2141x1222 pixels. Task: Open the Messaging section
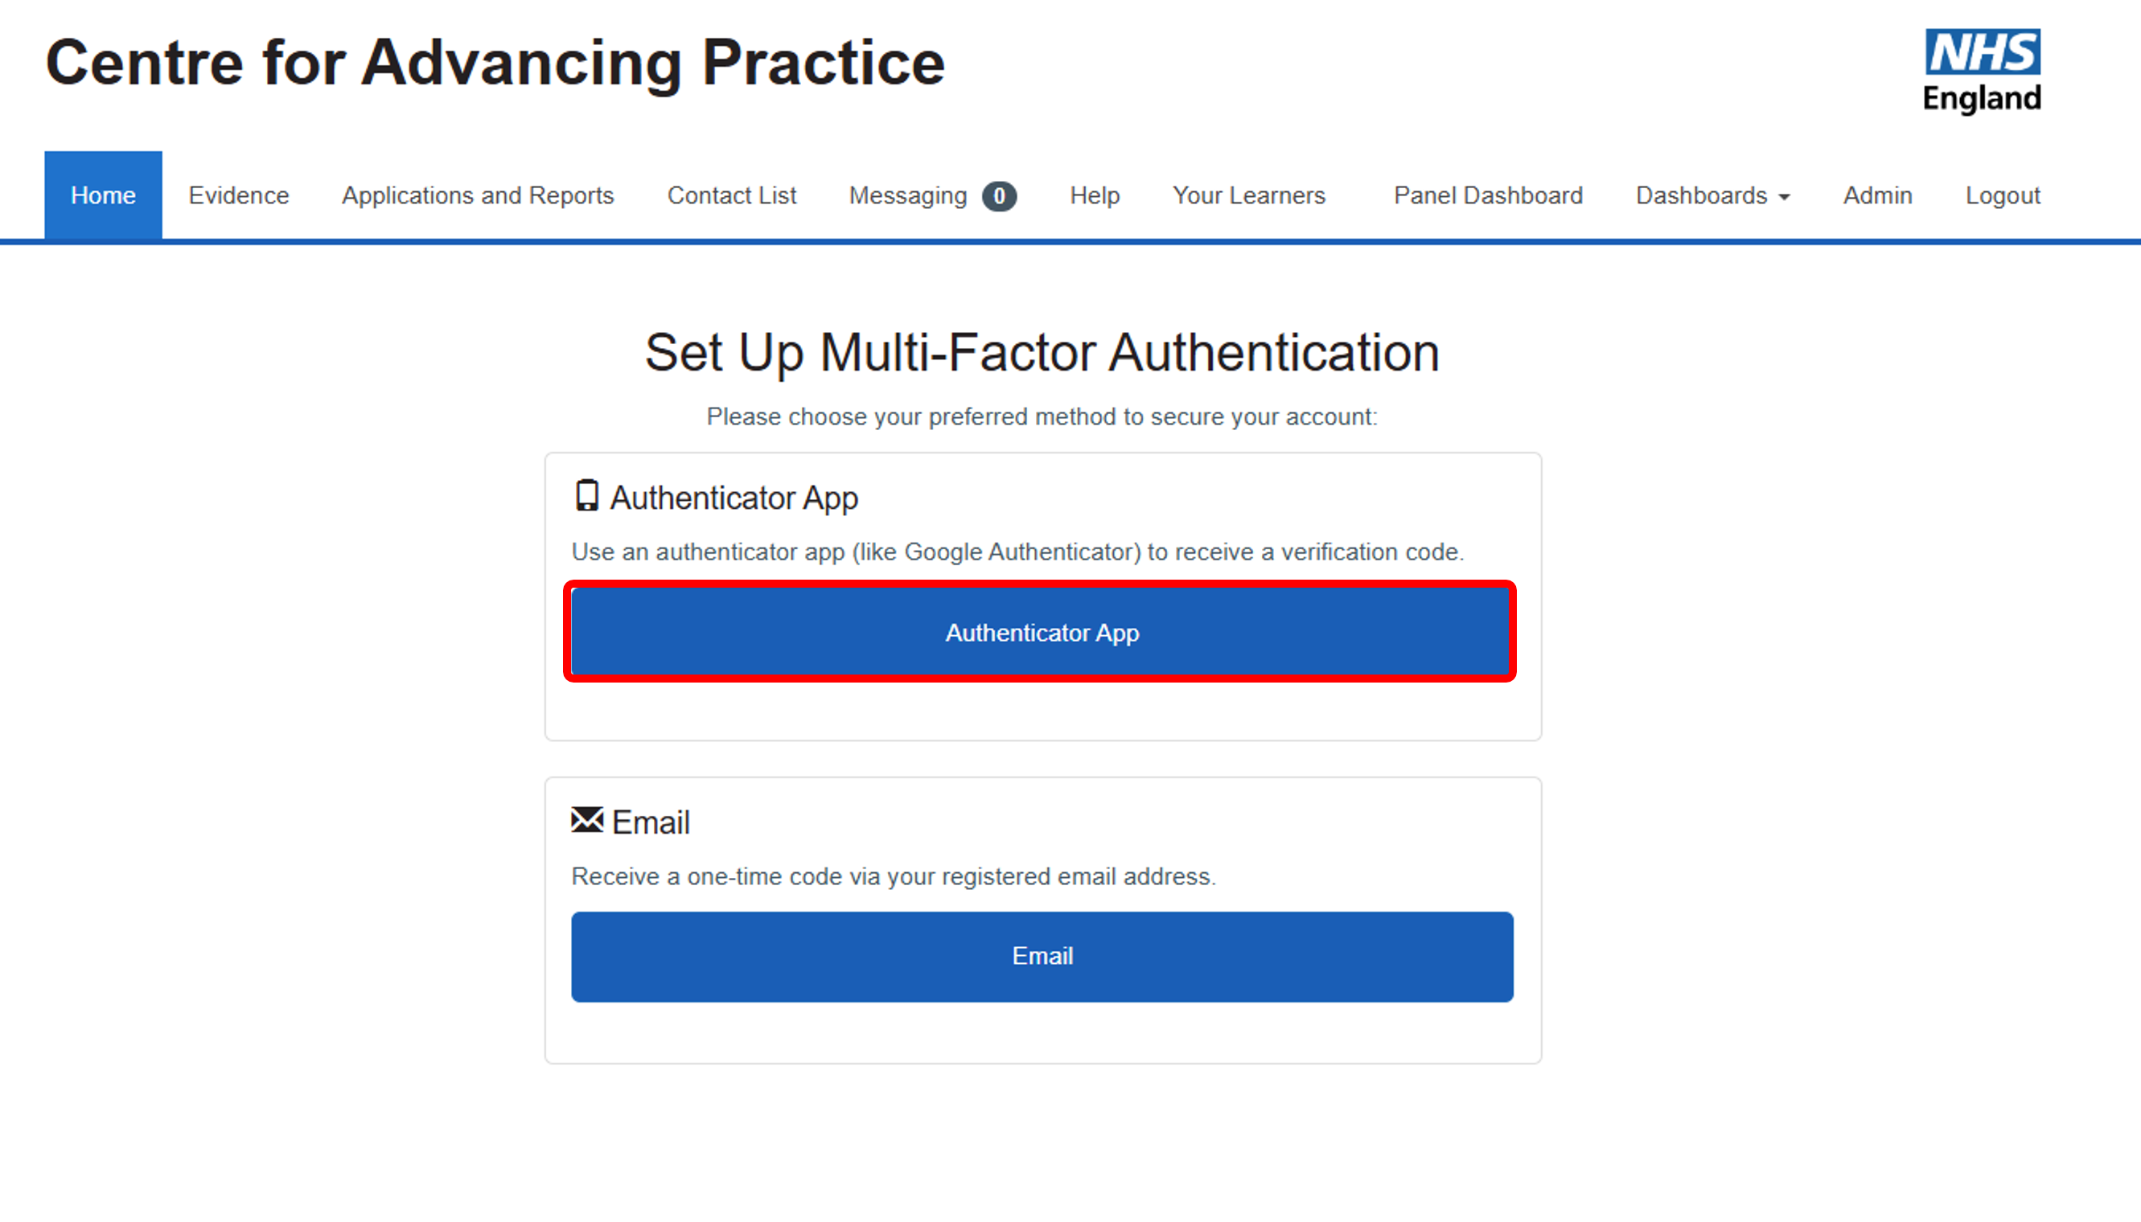tap(907, 195)
